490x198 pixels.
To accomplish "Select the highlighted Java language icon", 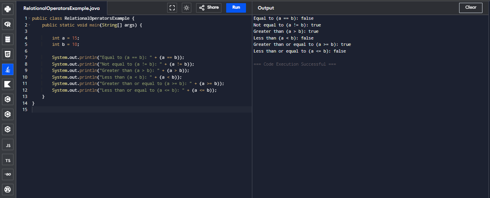I will (8, 69).
